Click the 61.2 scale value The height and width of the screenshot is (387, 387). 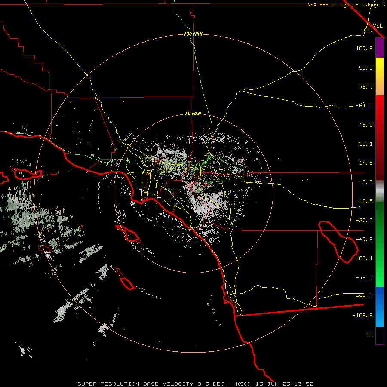click(x=366, y=106)
